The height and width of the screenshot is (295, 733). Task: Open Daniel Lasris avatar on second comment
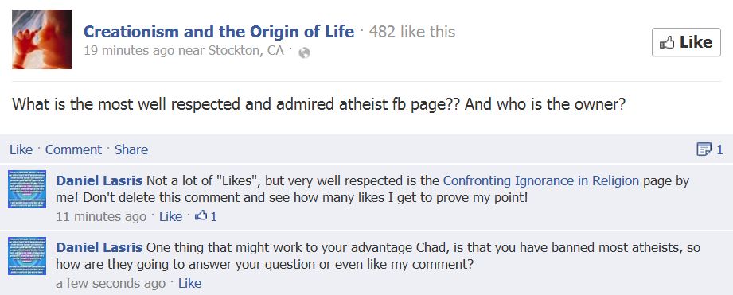pyautogui.click(x=27, y=256)
